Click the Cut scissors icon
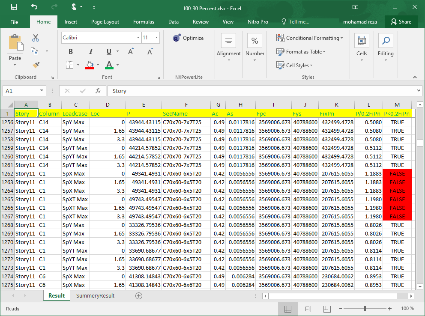 click(x=36, y=38)
